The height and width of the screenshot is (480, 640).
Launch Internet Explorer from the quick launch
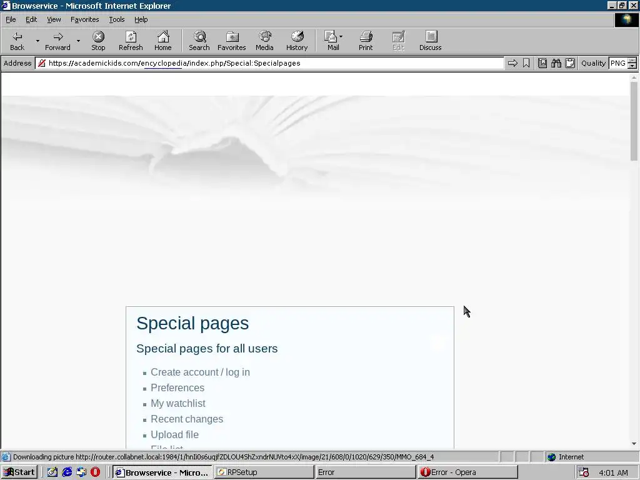[67, 472]
